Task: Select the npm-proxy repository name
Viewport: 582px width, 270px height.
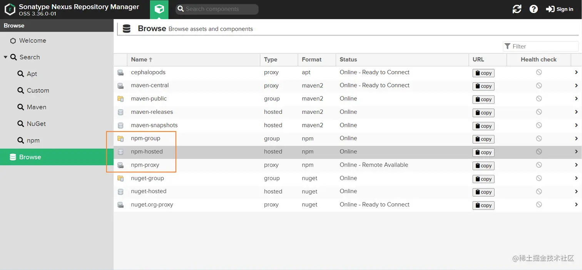Action: [x=145, y=165]
